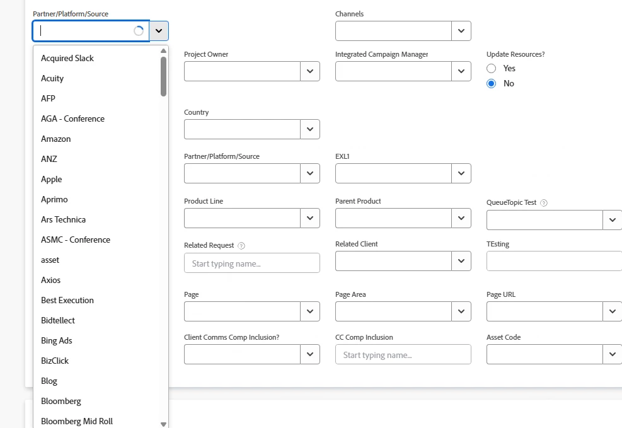Expand the Page dropdown
Viewport: 622px width, 428px height.
click(310, 311)
